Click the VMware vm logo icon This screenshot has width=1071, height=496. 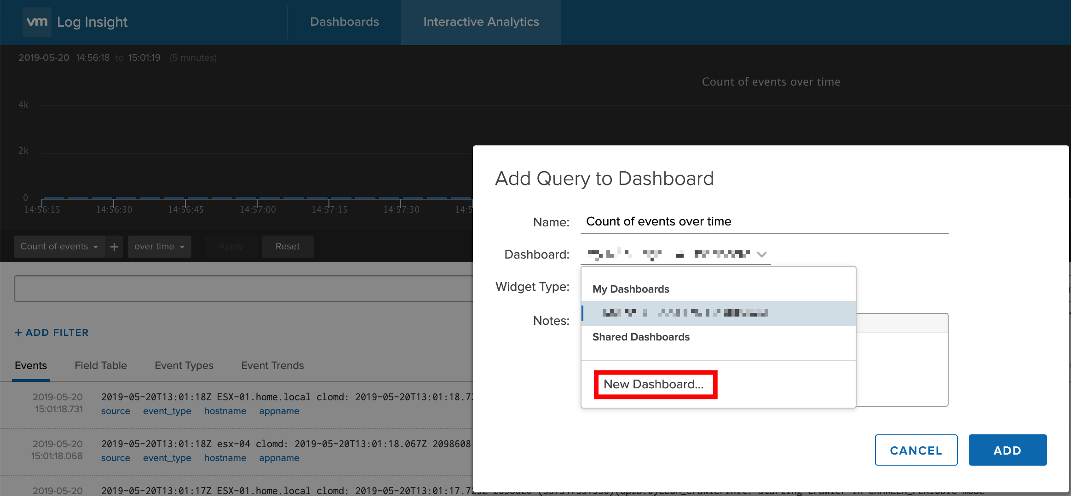pos(37,22)
